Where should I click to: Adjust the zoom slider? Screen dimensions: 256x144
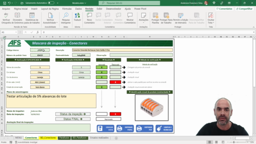234,142
